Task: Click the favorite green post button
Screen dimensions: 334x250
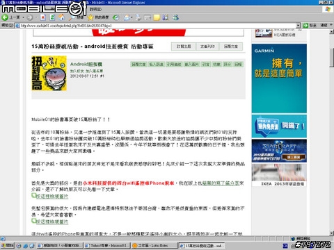Action: click(216, 65)
